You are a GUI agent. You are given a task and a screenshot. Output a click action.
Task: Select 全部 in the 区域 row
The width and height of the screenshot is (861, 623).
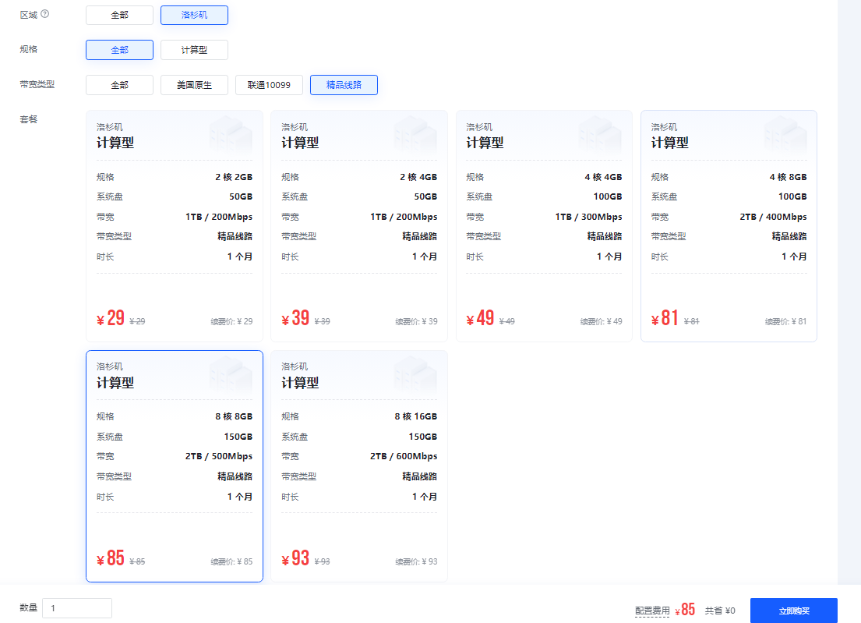point(120,15)
